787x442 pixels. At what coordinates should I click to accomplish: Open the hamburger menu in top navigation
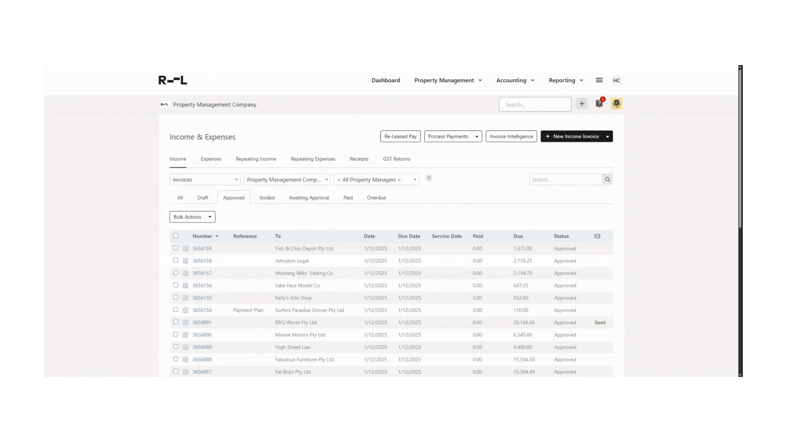point(599,80)
